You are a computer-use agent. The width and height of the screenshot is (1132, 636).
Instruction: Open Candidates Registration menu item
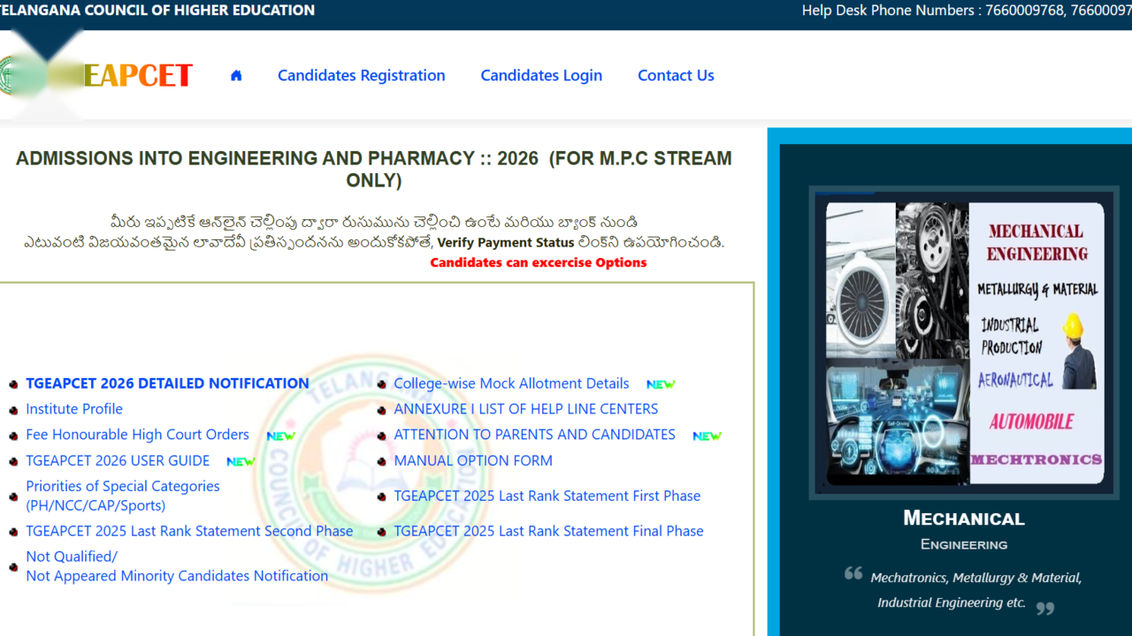coord(362,76)
